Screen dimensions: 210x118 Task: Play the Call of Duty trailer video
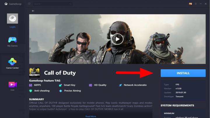[117, 39]
